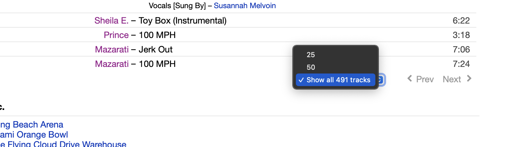
Task: Select the 50 option in the popup
Action: (x=311, y=67)
